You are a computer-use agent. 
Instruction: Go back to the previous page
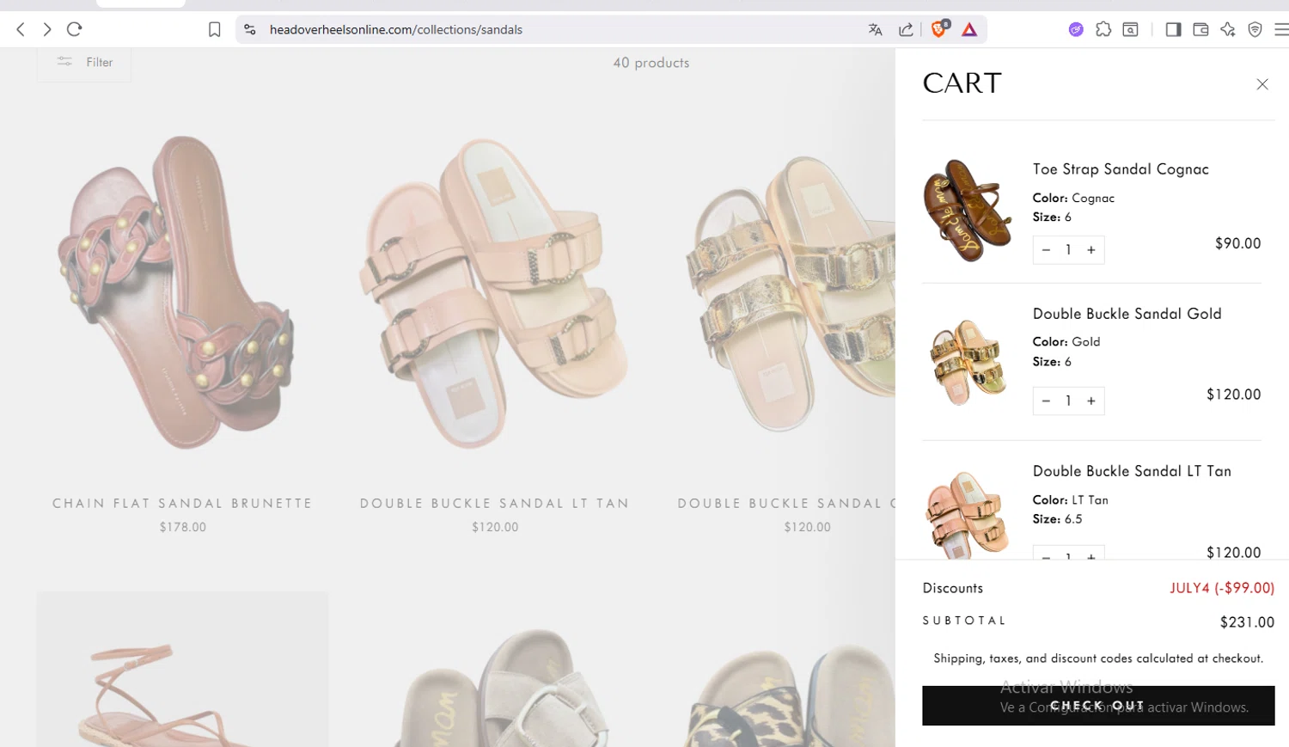(21, 29)
